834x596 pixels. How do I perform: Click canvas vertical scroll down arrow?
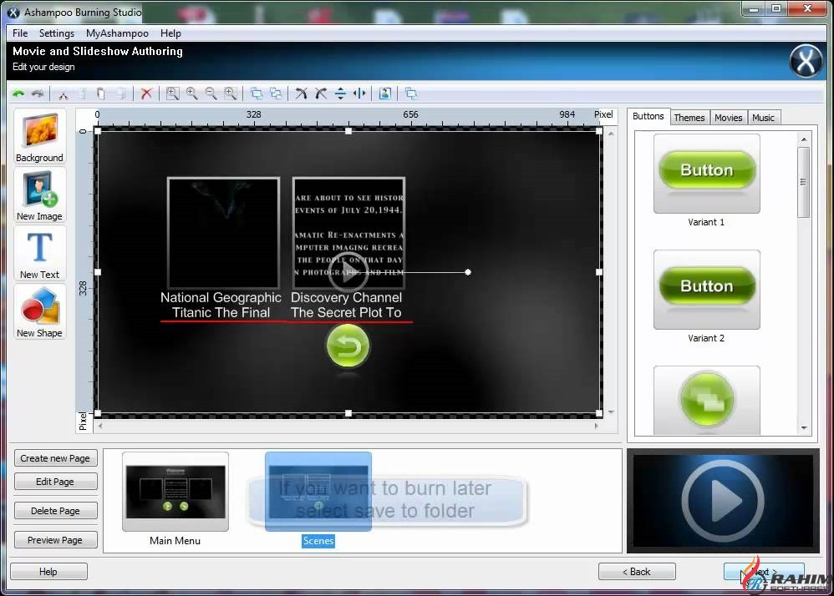point(611,412)
